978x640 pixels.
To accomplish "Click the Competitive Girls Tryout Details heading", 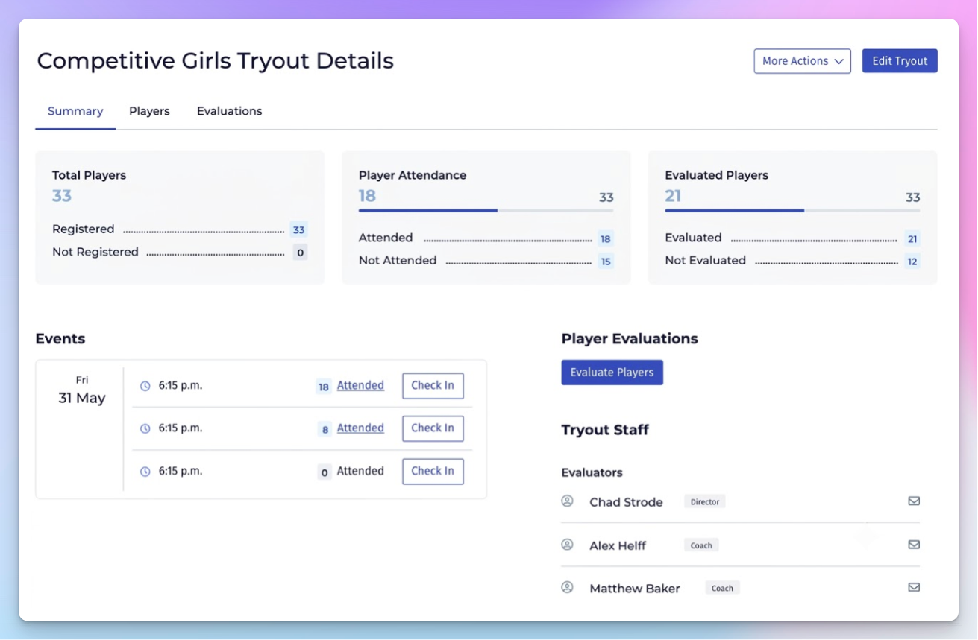I will point(216,61).
